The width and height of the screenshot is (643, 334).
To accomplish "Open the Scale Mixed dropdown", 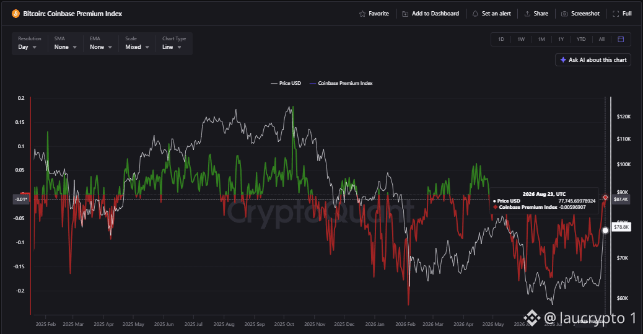I will [x=137, y=43].
